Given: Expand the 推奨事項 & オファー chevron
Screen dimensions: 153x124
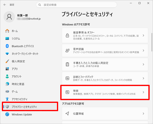Looking at the screenshot, I should tap(144, 36).
